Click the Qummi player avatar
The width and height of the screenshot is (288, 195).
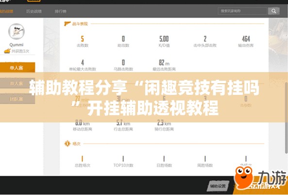(17, 31)
